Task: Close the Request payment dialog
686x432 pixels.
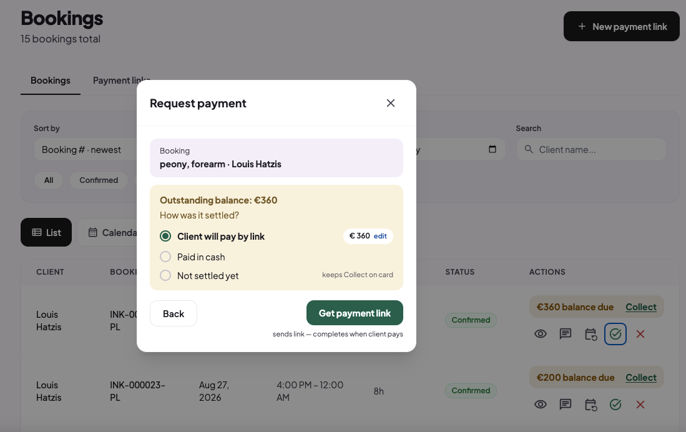Action: (391, 103)
